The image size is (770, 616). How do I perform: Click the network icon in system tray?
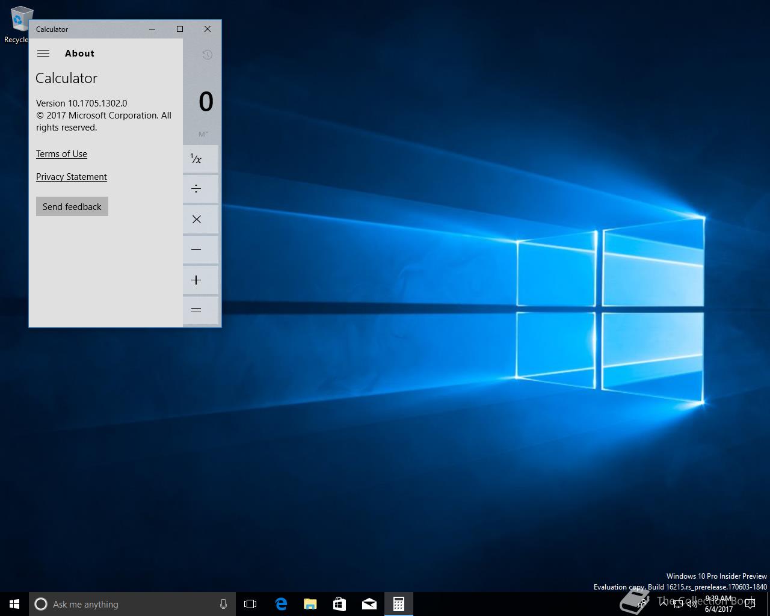click(678, 604)
